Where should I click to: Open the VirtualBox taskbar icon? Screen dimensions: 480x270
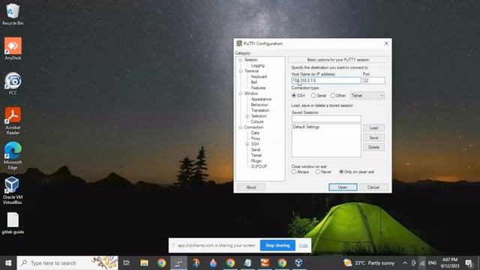[x=299, y=263]
